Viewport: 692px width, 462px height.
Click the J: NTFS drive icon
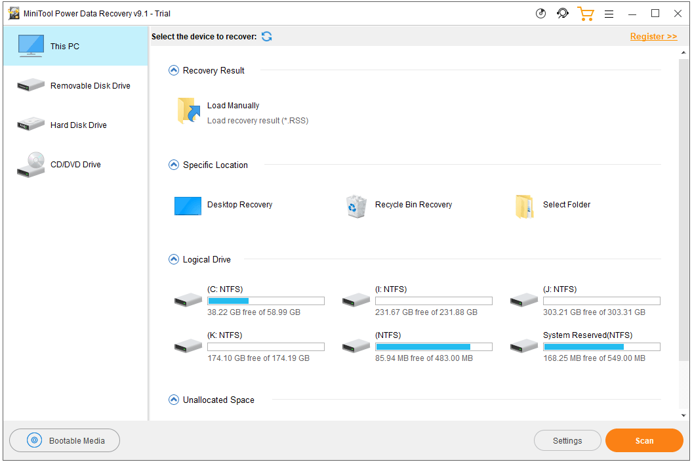[524, 301]
